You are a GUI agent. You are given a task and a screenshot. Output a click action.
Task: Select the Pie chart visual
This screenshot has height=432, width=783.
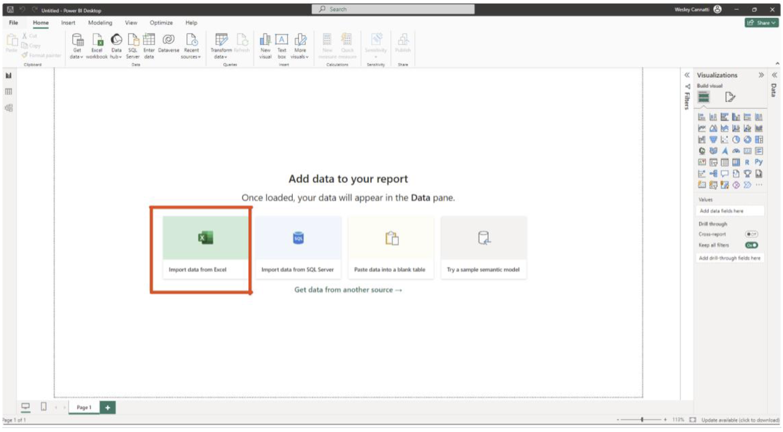(x=735, y=139)
